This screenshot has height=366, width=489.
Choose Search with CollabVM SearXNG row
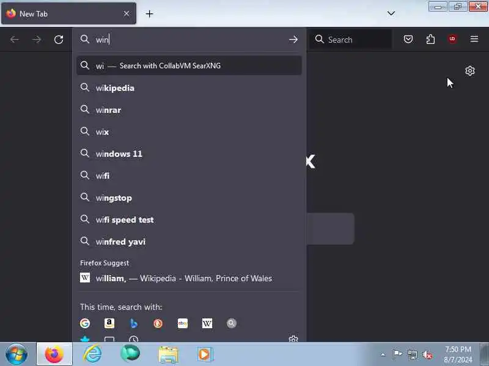189,66
